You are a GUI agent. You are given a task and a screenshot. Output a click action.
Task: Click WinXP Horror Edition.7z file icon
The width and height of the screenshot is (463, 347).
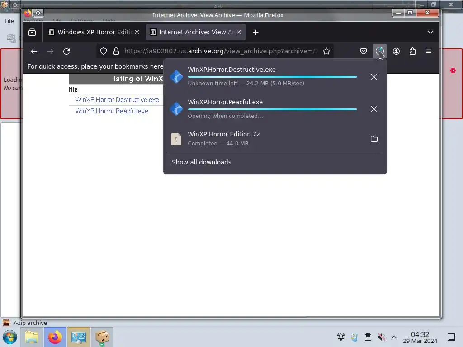[176, 139]
